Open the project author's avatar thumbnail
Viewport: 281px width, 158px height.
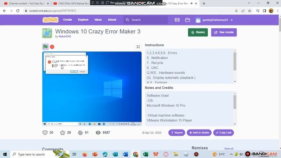click(x=47, y=33)
